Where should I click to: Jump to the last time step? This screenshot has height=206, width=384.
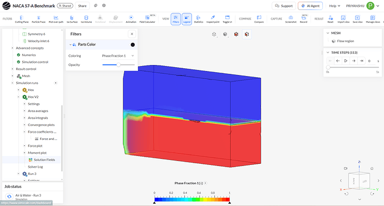pos(362,61)
